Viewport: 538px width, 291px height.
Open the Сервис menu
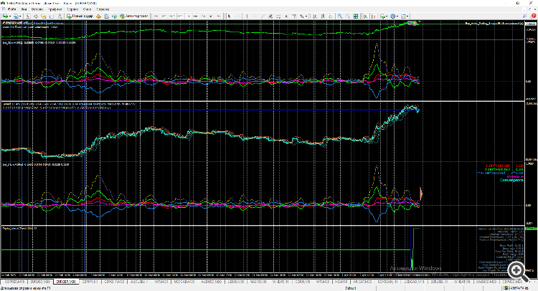72,9
